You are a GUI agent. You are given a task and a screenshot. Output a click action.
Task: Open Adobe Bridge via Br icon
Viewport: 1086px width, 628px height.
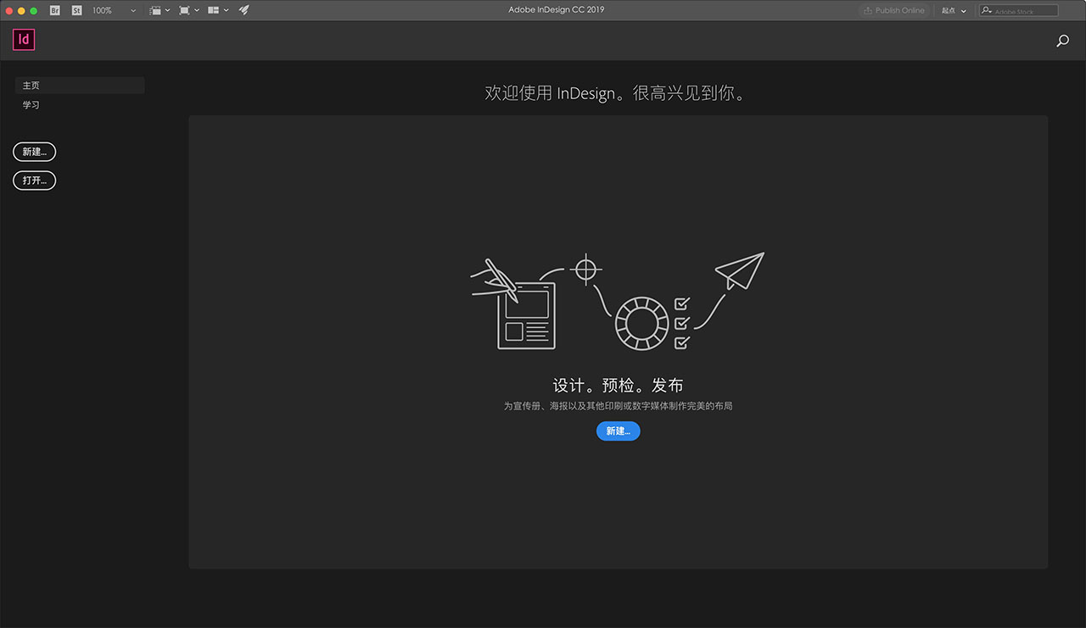point(55,10)
